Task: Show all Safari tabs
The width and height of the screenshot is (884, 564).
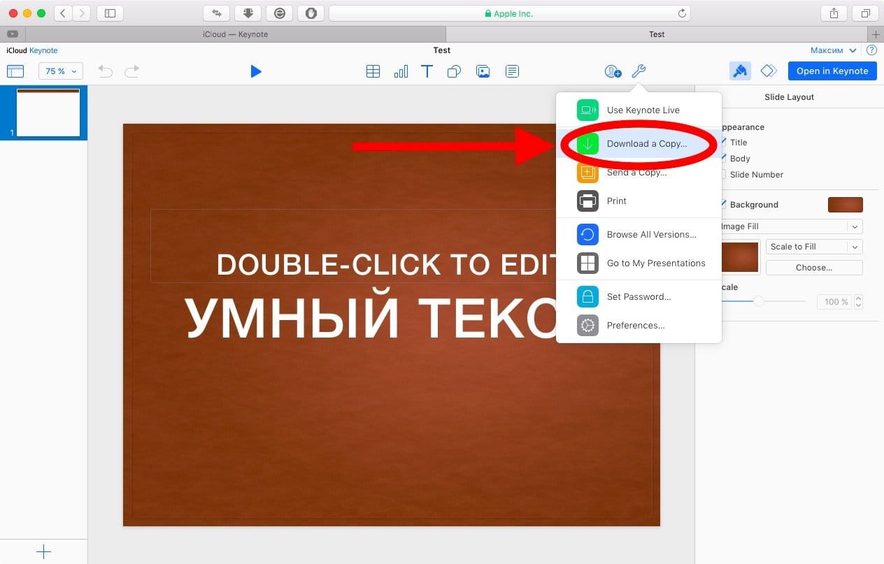Action: click(866, 13)
